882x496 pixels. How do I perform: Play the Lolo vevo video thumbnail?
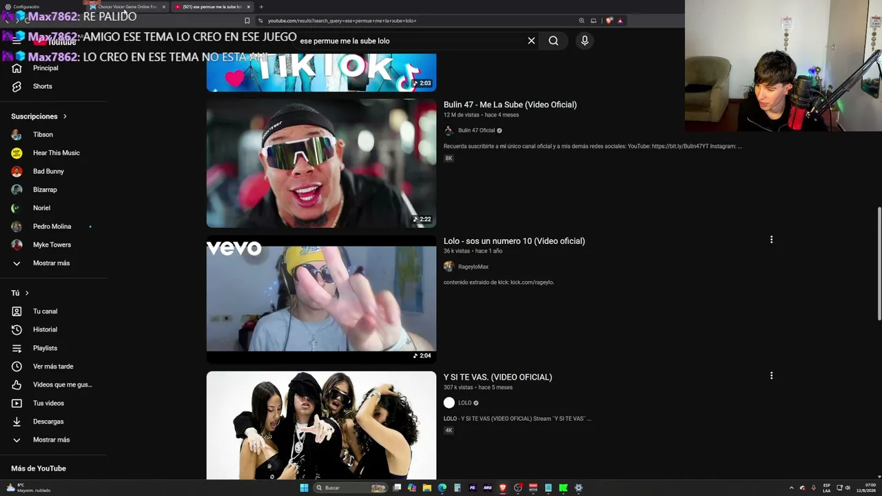tap(321, 299)
